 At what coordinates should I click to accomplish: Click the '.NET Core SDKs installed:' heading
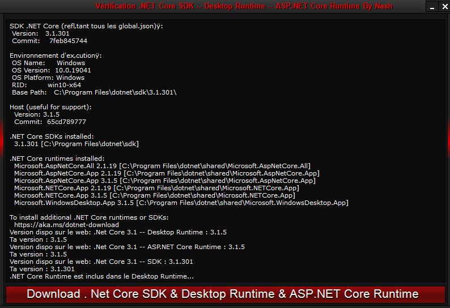(x=52, y=136)
